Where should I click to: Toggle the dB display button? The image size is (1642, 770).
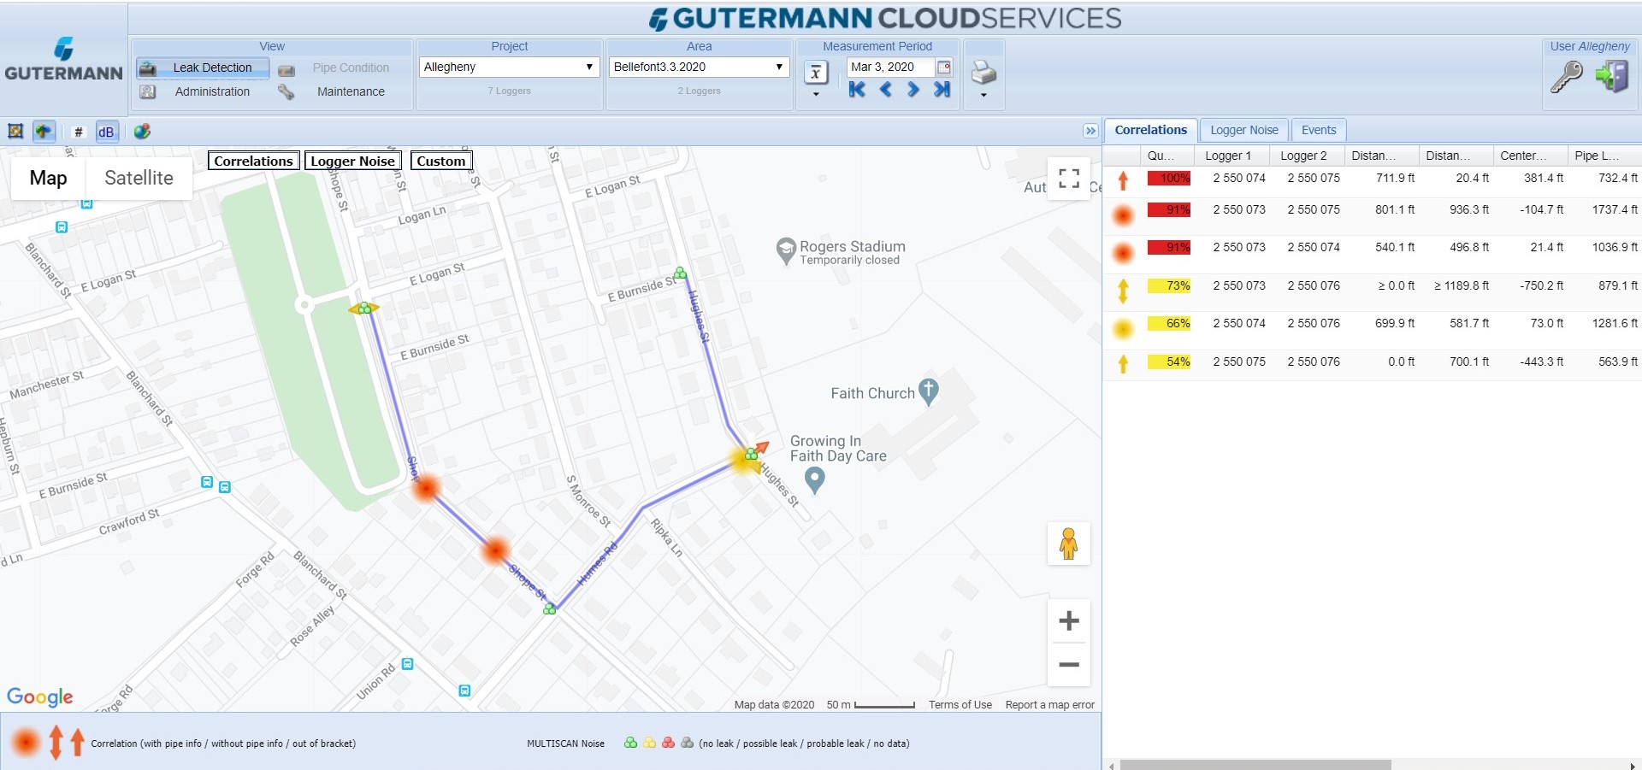coord(106,132)
